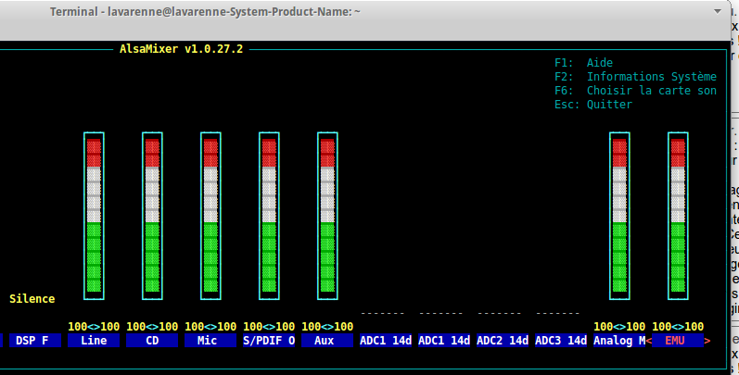Viewport: 739px width, 375px height.
Task: Select the Aux channel label
Action: pyautogui.click(x=327, y=341)
